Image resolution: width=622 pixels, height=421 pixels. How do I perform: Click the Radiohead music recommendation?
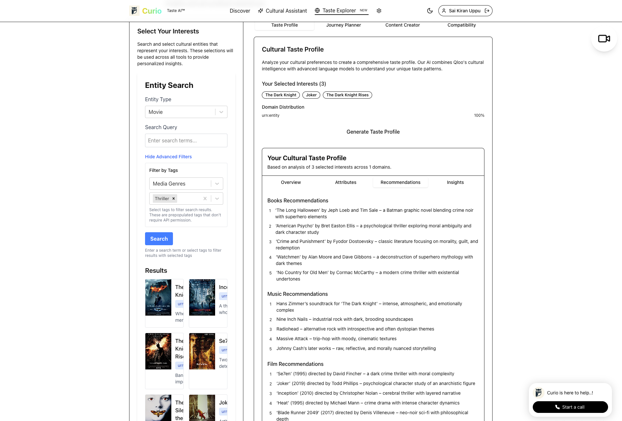tap(355, 329)
